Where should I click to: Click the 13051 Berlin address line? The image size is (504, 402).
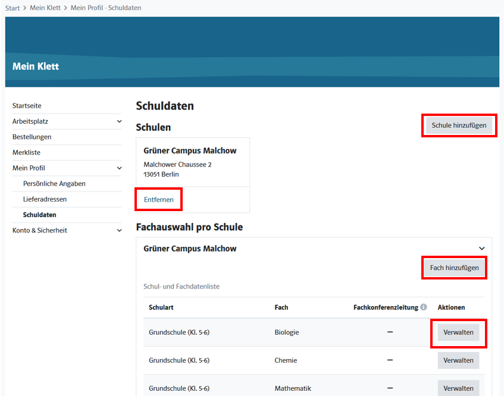click(161, 174)
